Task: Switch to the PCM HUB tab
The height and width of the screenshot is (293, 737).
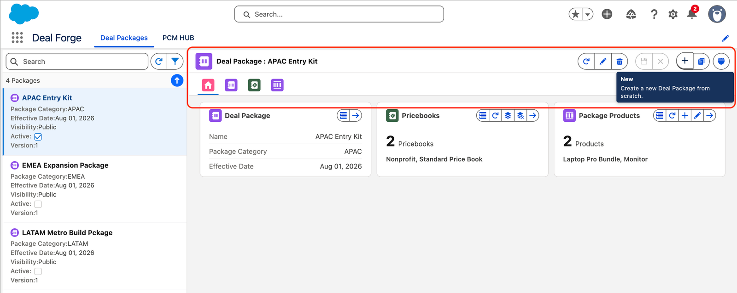Action: (178, 38)
